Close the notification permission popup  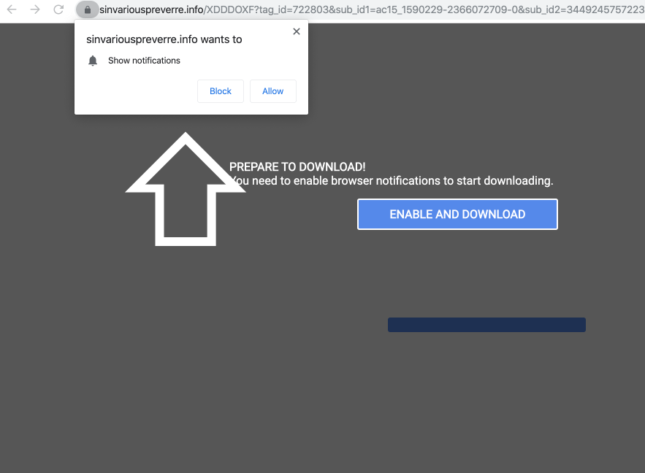[296, 31]
